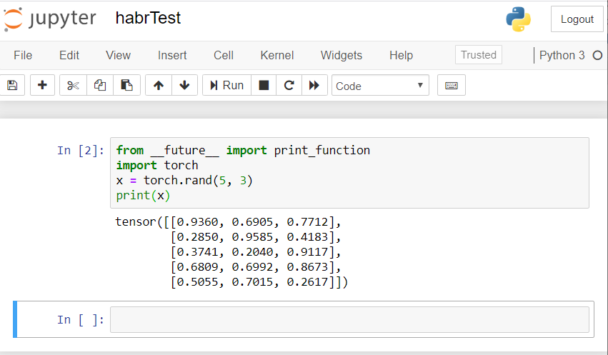Restart kernel and rerun all with fast-forward icon

[x=314, y=86]
